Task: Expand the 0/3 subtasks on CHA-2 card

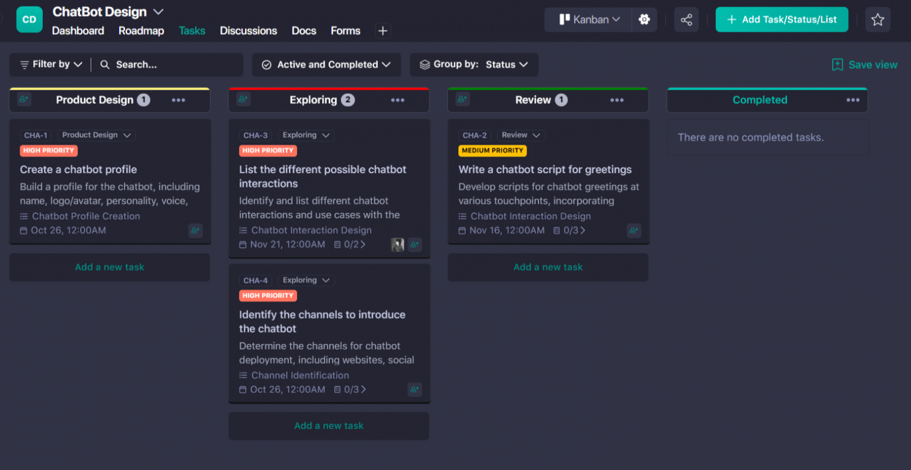Action: tap(570, 230)
